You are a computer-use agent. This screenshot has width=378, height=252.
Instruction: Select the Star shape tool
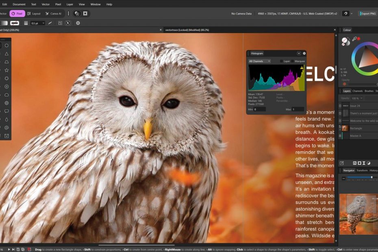[x=7, y=70]
